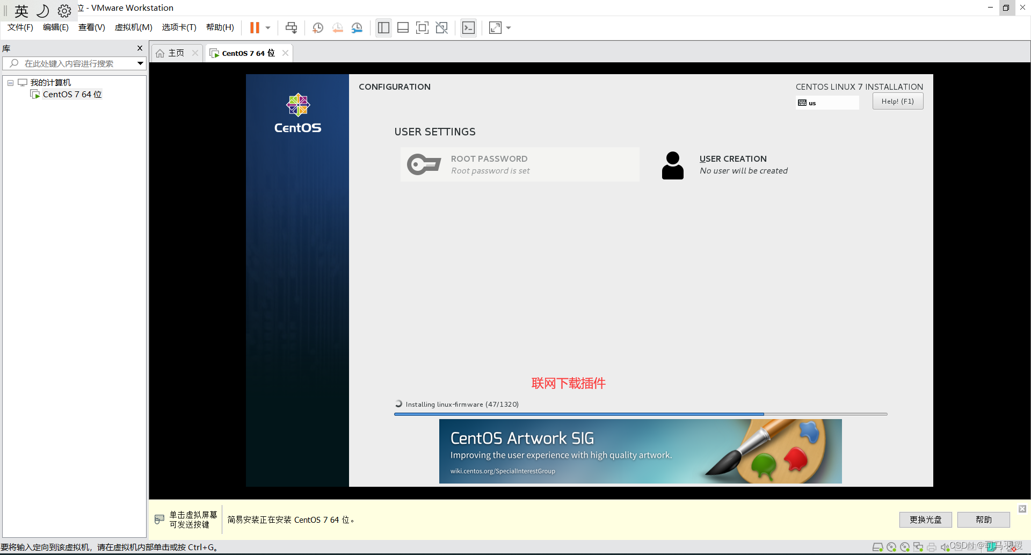This screenshot has width=1031, height=555.
Task: Click the CD/DVD icon next to hard disk icon
Action: (891, 547)
